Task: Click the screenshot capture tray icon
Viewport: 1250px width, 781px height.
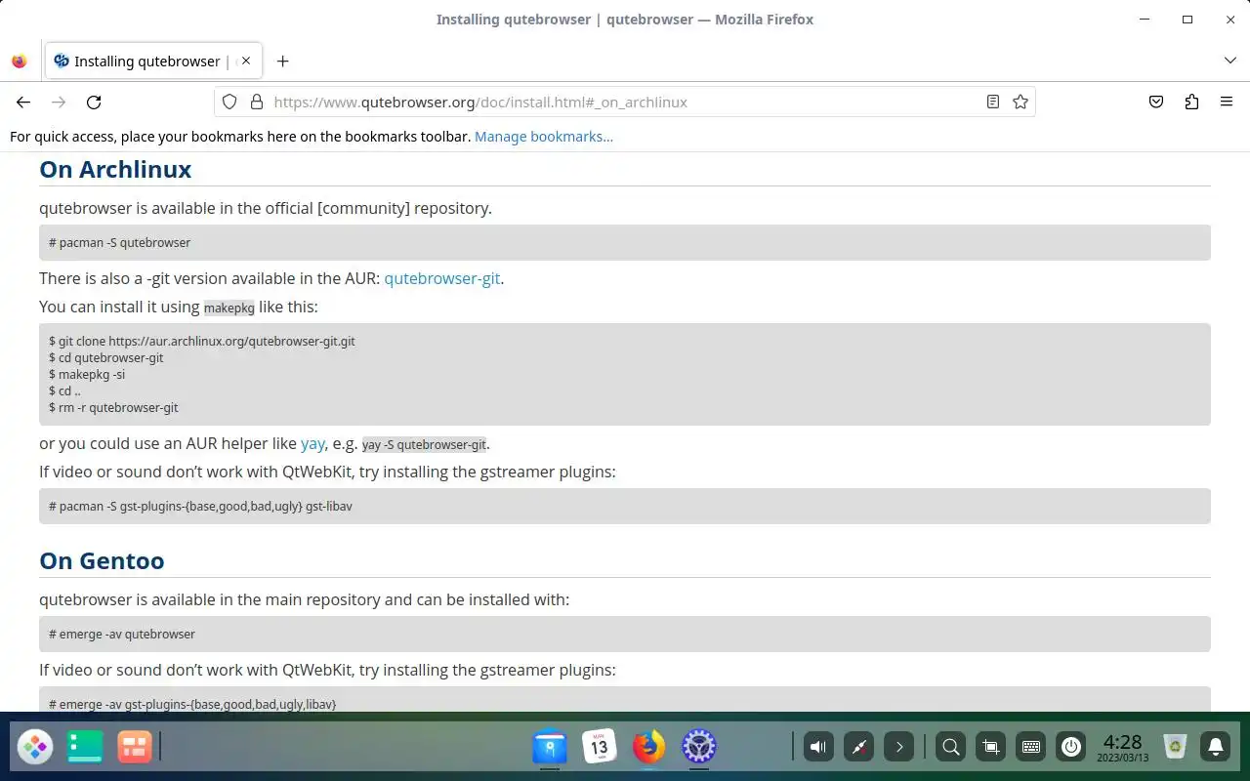Action: point(990,748)
